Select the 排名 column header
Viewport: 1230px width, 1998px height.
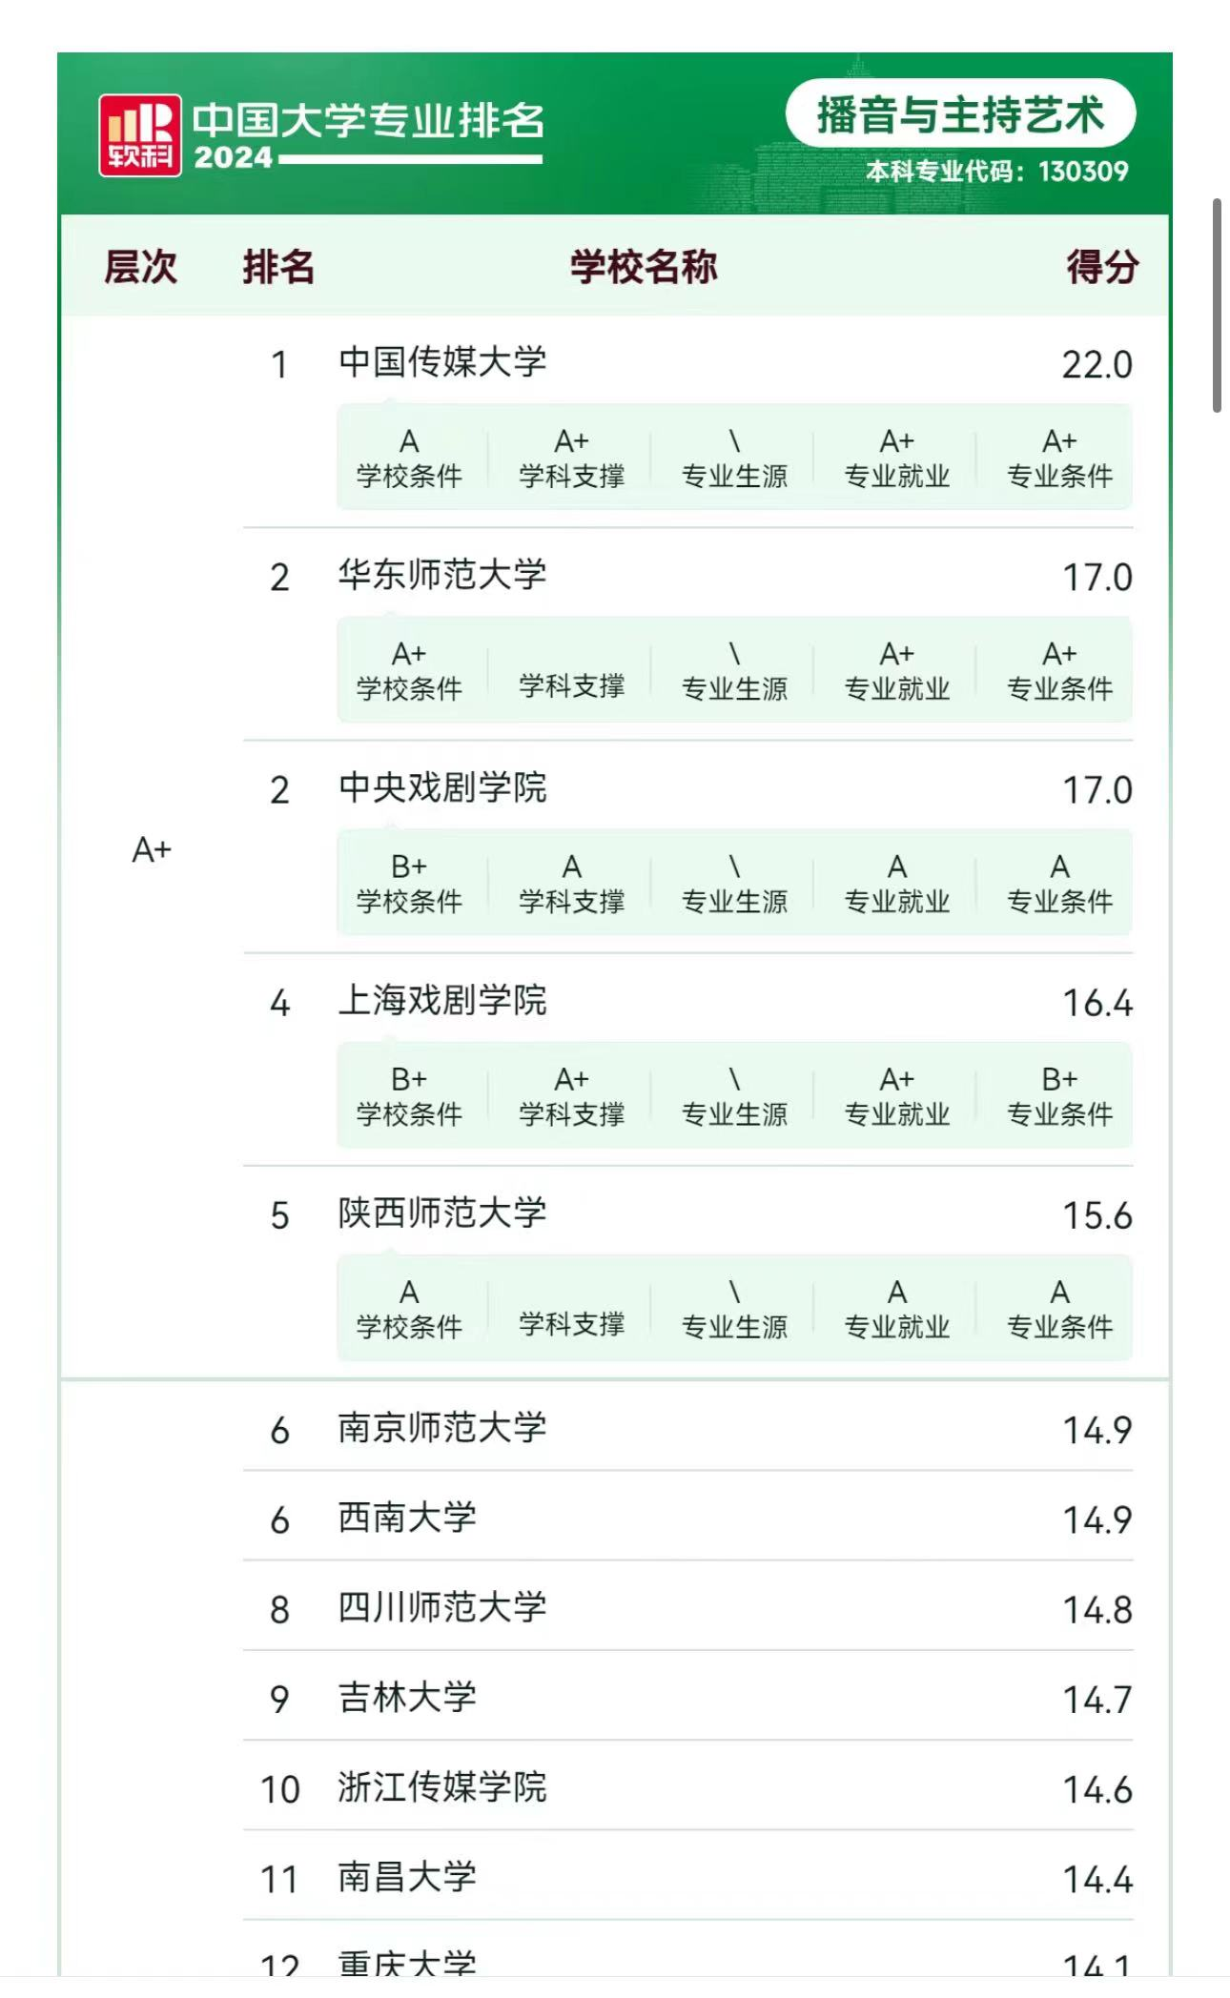point(278,267)
